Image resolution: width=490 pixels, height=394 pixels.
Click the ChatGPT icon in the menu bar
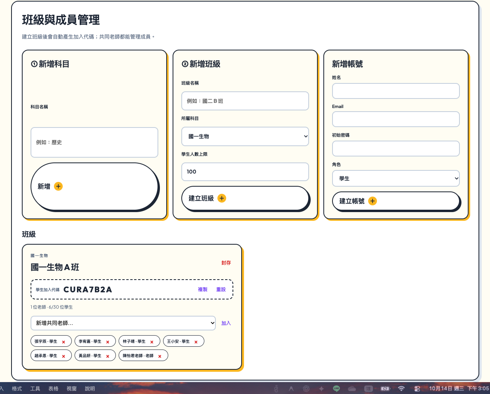[306, 388]
